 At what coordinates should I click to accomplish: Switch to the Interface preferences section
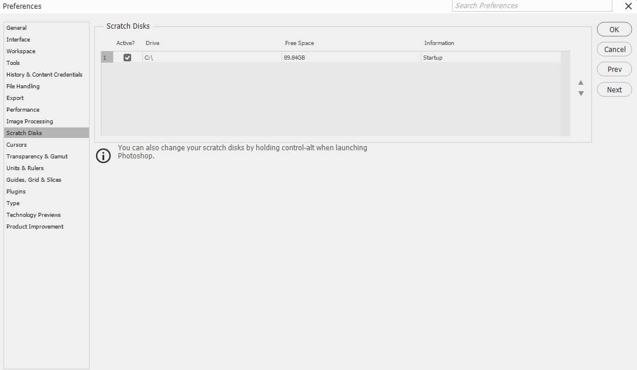pos(18,39)
